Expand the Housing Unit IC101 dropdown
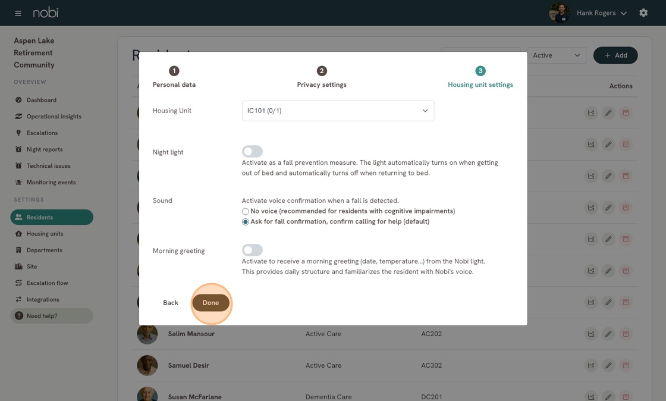Viewport: 666px width, 401px height. pos(338,111)
